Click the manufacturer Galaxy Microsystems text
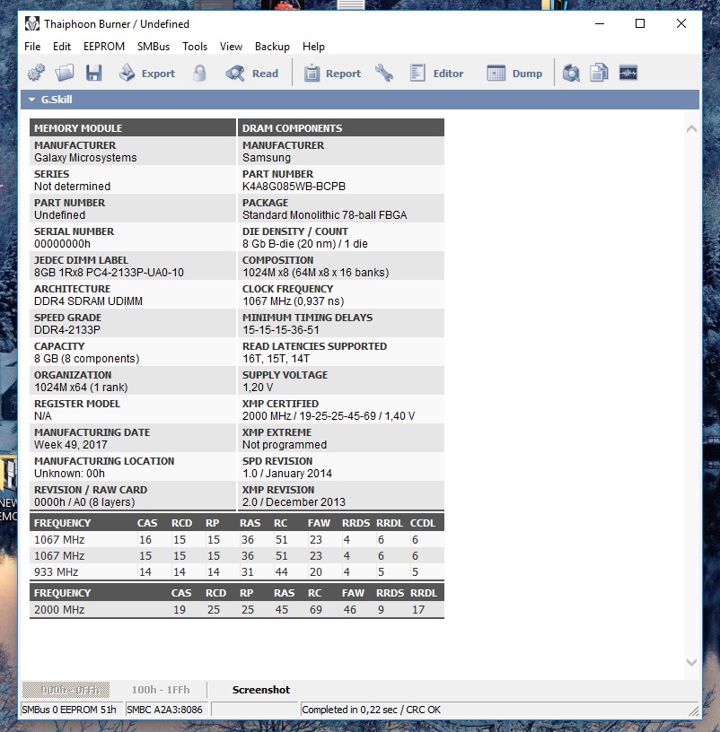This screenshot has height=732, width=720. point(85,158)
